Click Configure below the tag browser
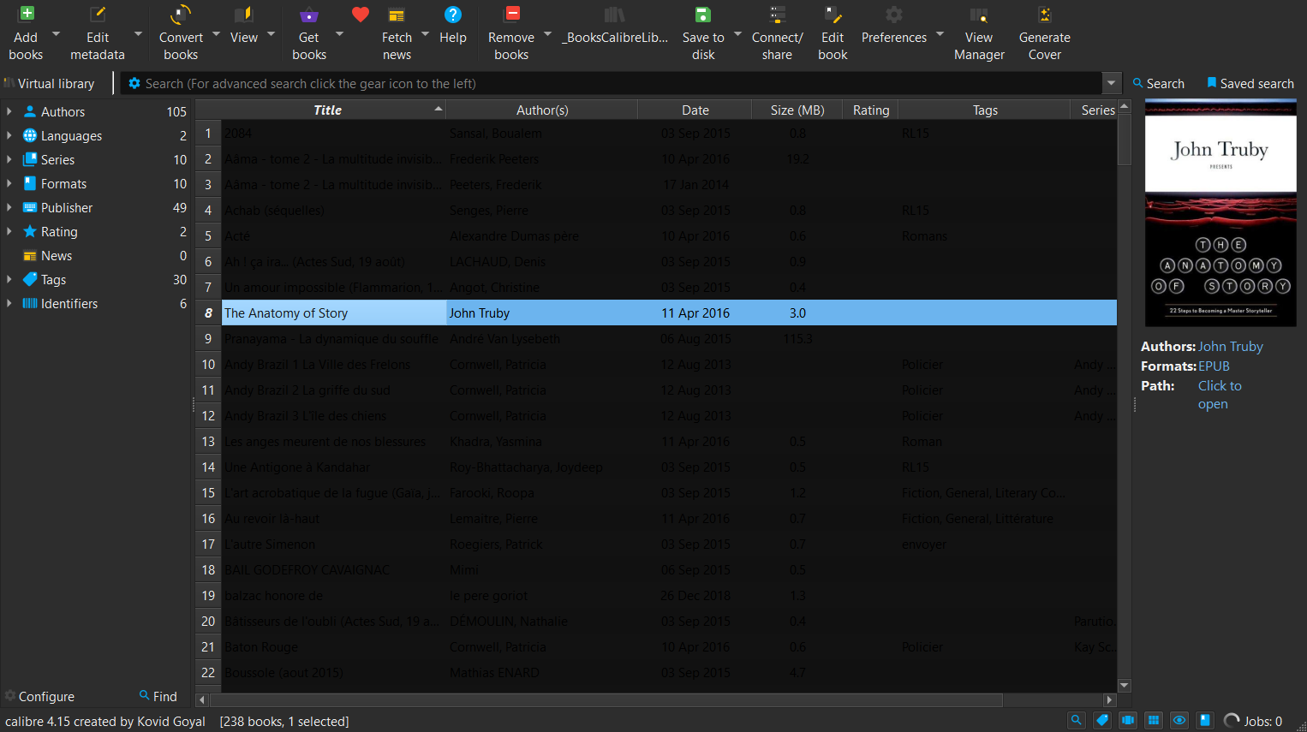The height and width of the screenshot is (732, 1307). point(39,696)
